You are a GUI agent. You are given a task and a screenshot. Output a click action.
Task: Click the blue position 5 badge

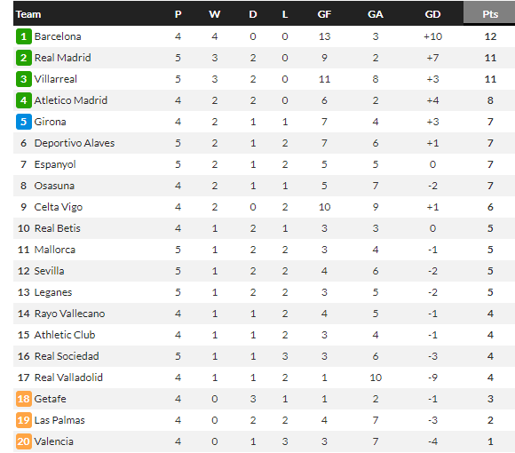pyautogui.click(x=24, y=122)
